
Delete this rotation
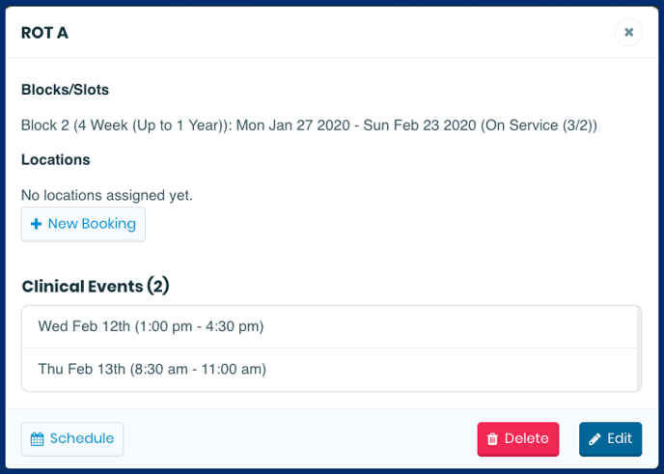[518, 439]
